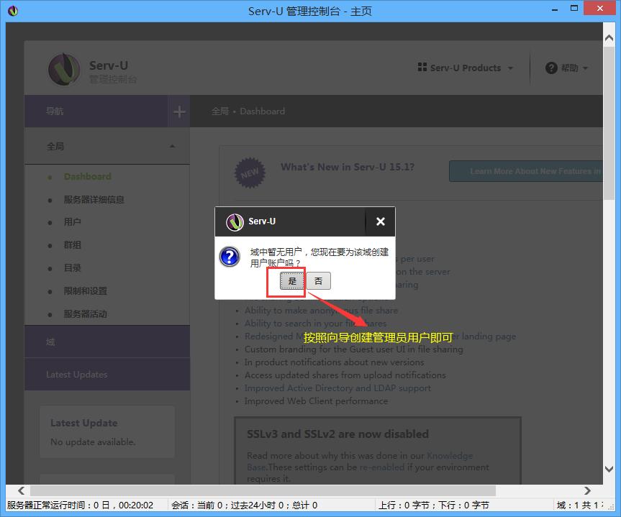Click the 全局 breadcrumb link
This screenshot has height=517, width=621.
click(x=219, y=111)
